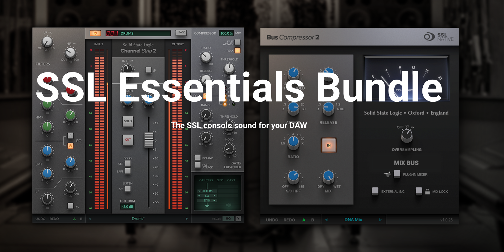This screenshot has width=504, height=252.
Task: Click the UNDO button on Bus Compressor 2
Action: point(272,220)
